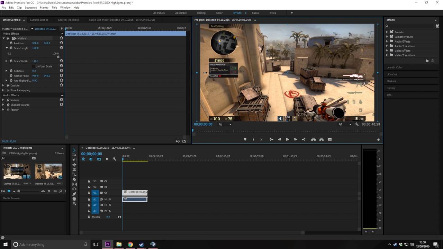Screen dimensions: 443x249
Task: Expand the Opacity effect
Action: pos(3,85)
